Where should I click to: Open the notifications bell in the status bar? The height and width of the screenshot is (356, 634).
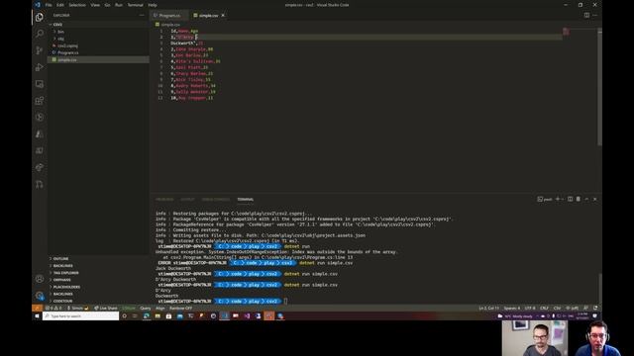click(x=595, y=308)
